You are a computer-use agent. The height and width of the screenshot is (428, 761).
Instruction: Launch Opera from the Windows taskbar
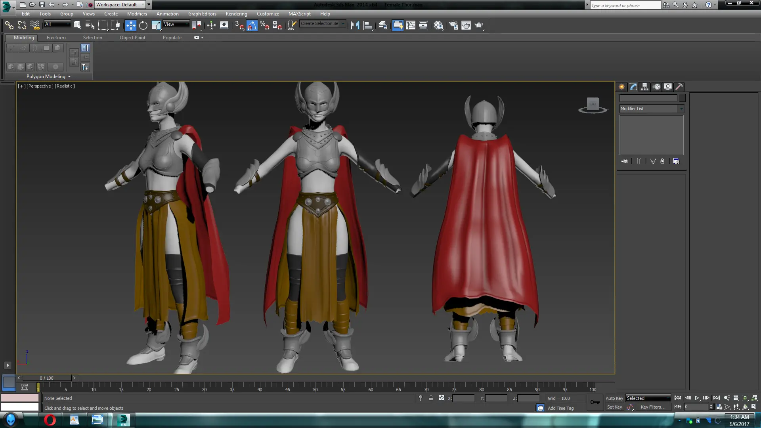click(50, 420)
